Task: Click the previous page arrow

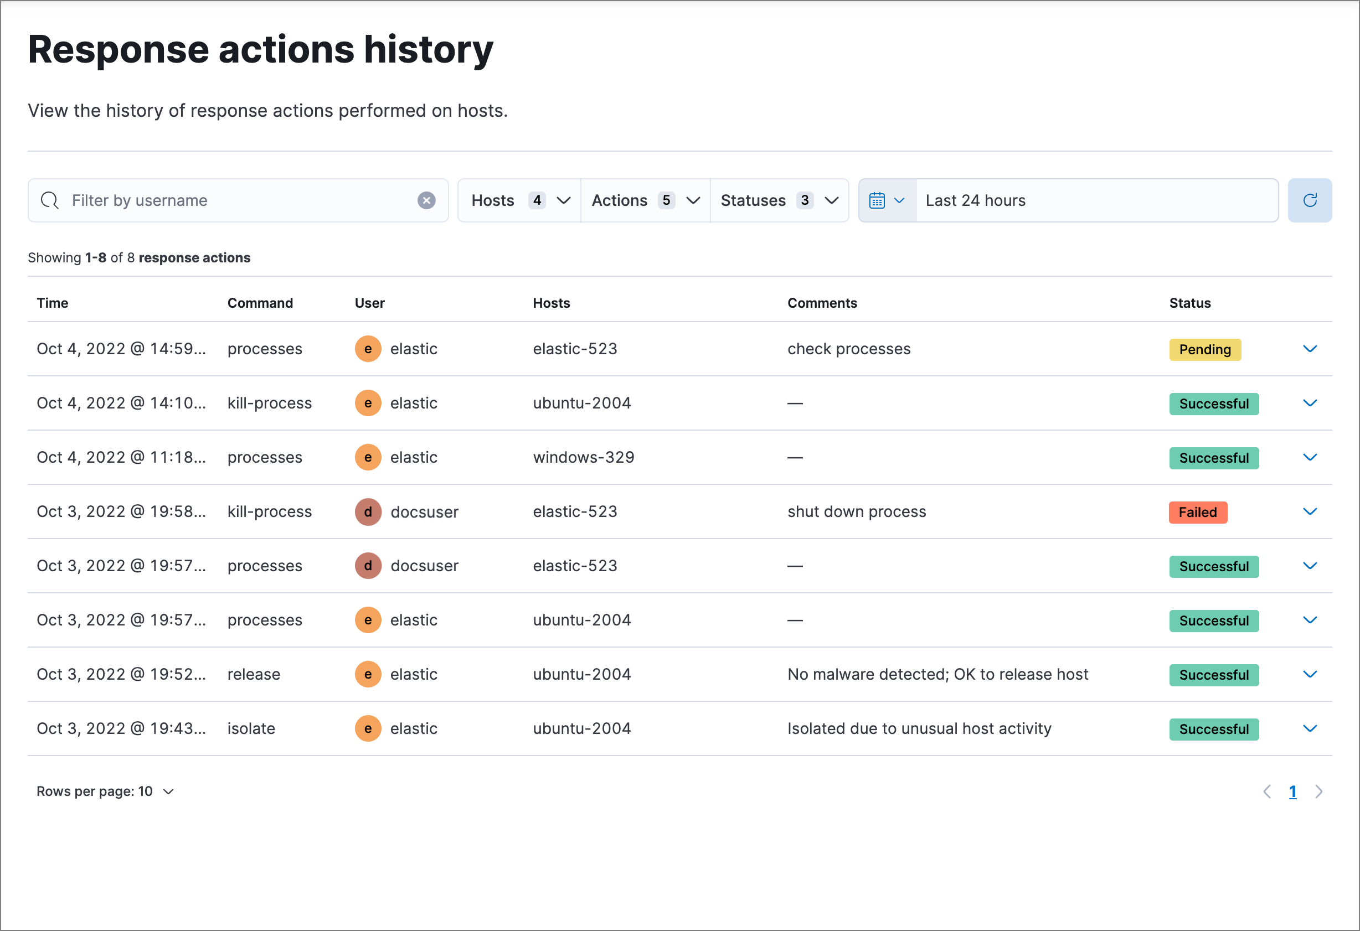Action: point(1268,791)
